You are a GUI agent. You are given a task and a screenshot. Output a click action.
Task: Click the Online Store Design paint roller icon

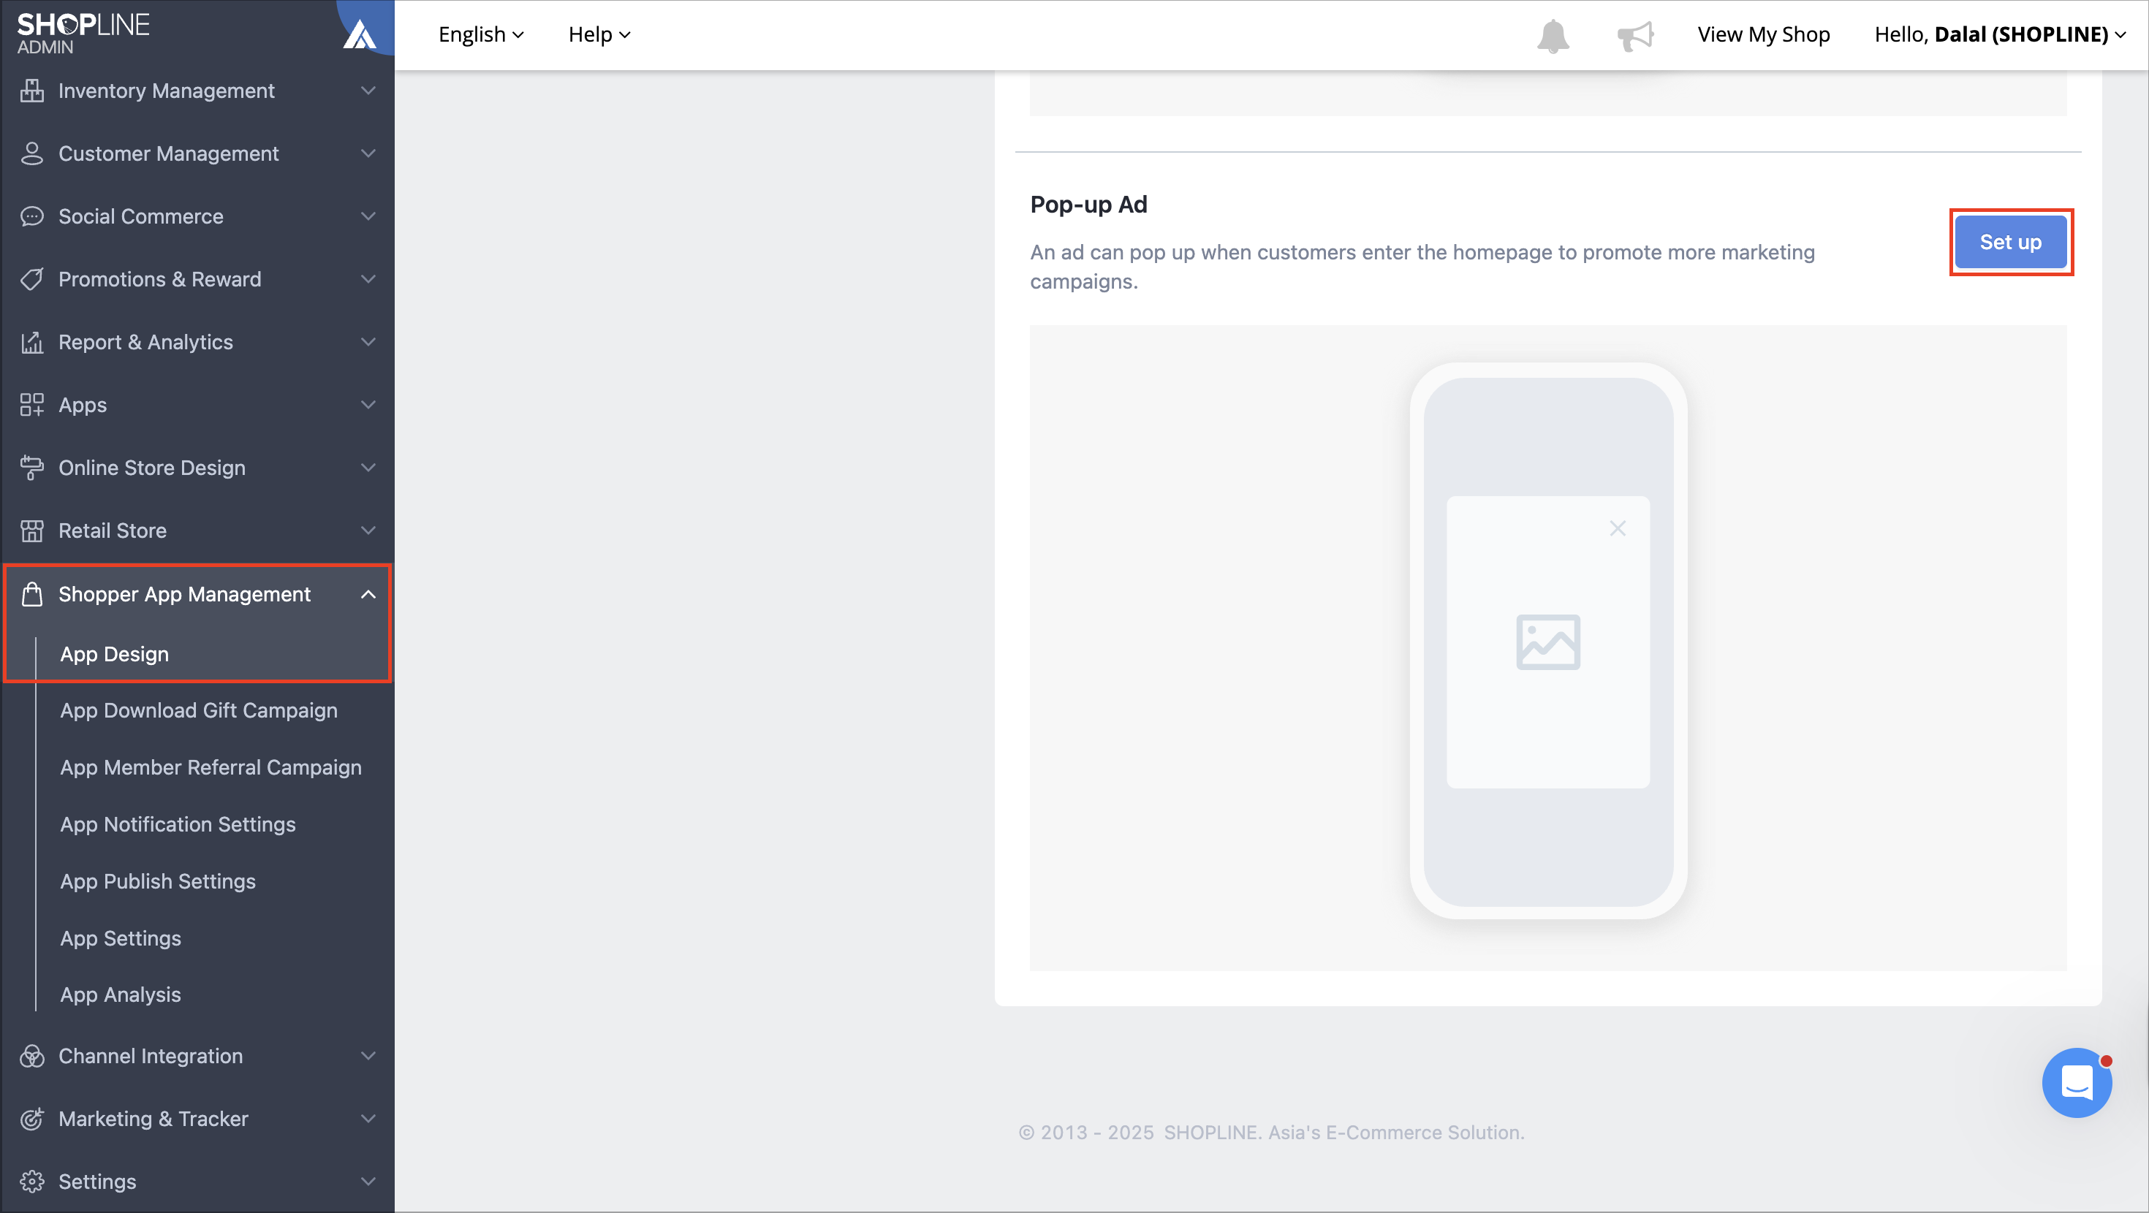point(31,468)
